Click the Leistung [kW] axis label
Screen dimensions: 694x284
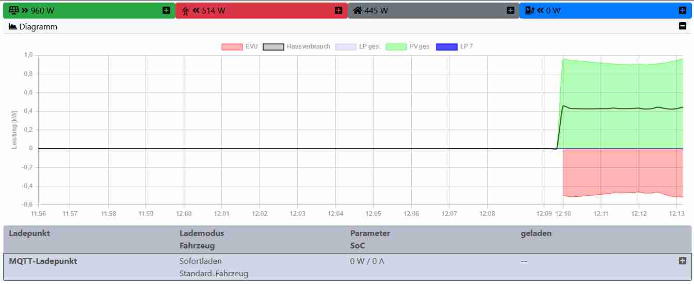tap(14, 130)
